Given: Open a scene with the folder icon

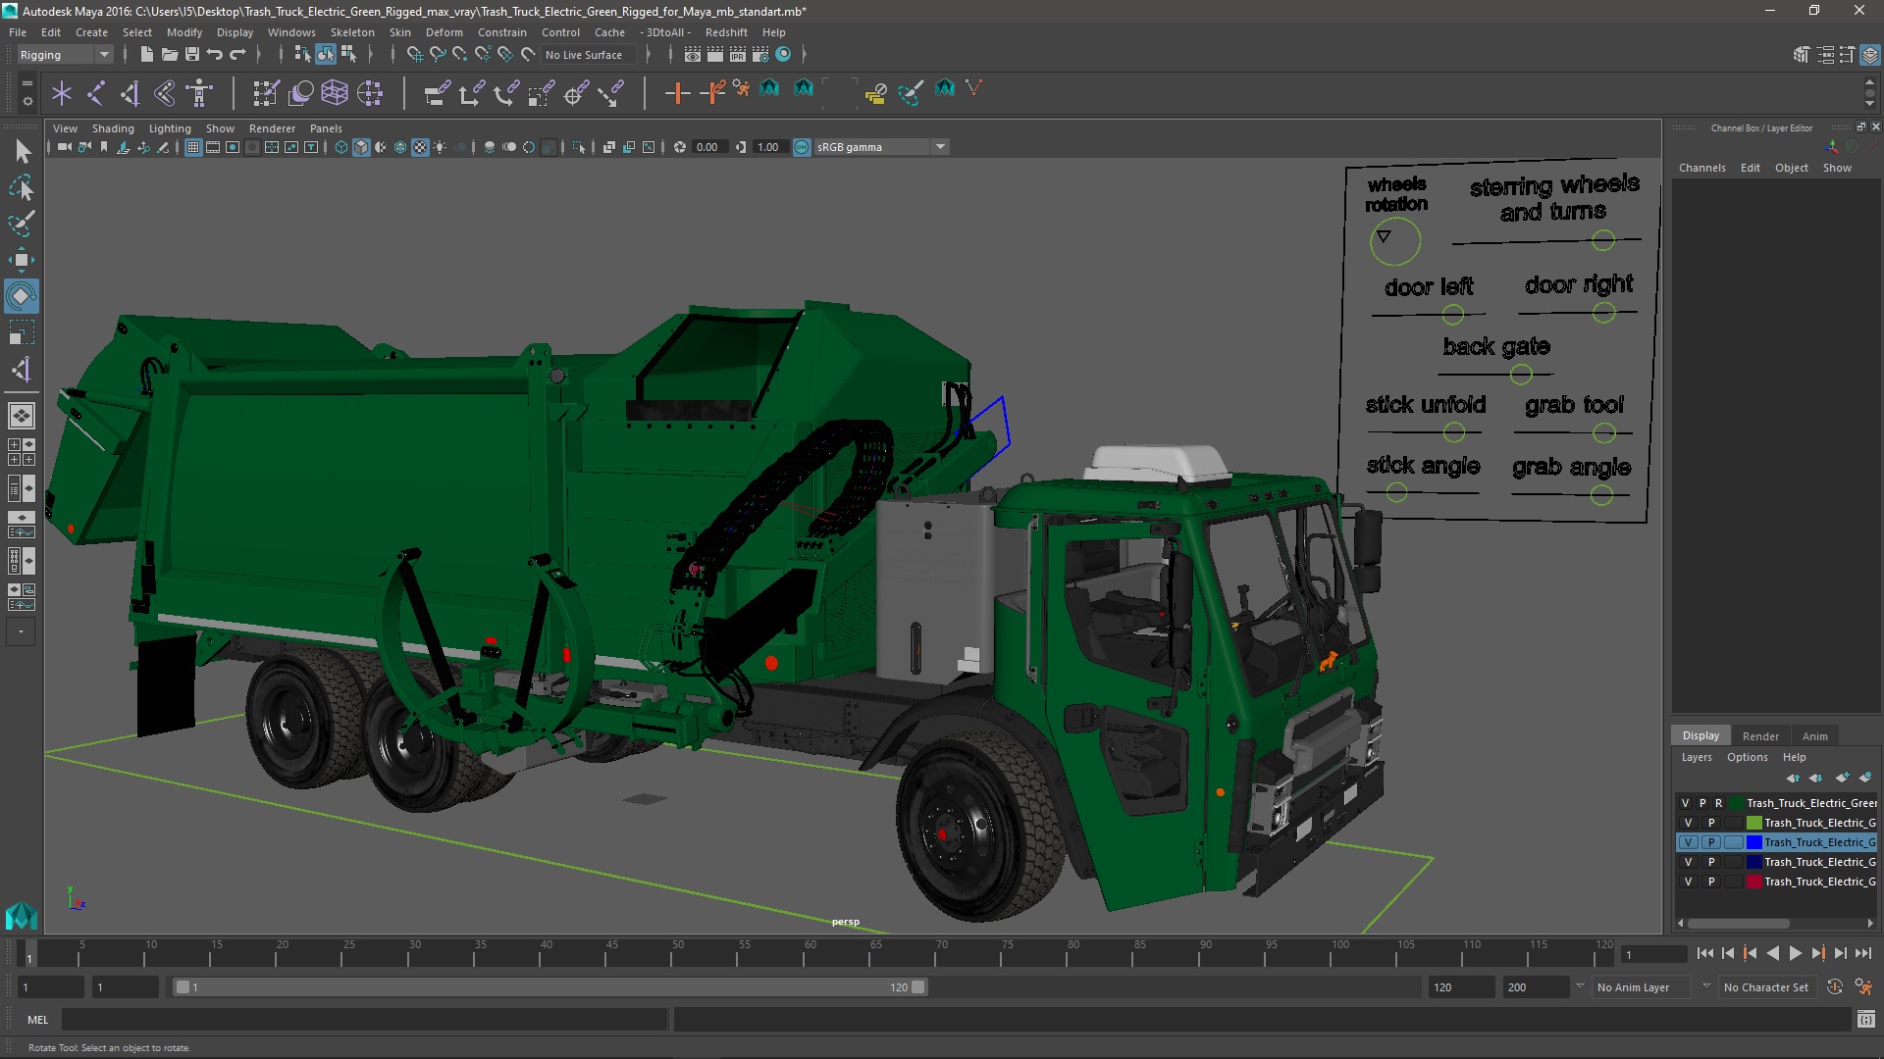Looking at the screenshot, I should pyautogui.click(x=169, y=55).
